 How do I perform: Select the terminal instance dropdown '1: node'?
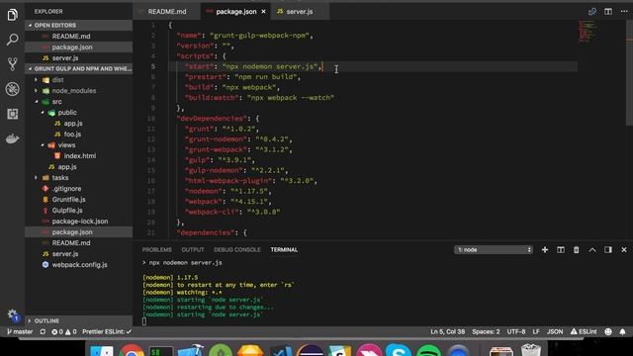coord(494,250)
